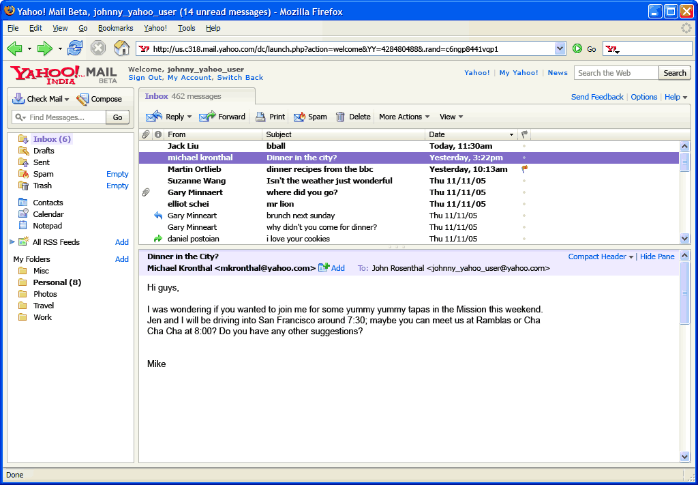
Task: Flag Michael Kronthal's selected message
Action: pos(523,158)
